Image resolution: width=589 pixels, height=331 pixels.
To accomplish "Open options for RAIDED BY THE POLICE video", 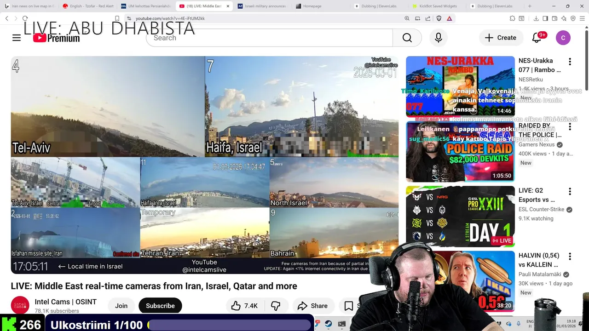I will coord(570,127).
